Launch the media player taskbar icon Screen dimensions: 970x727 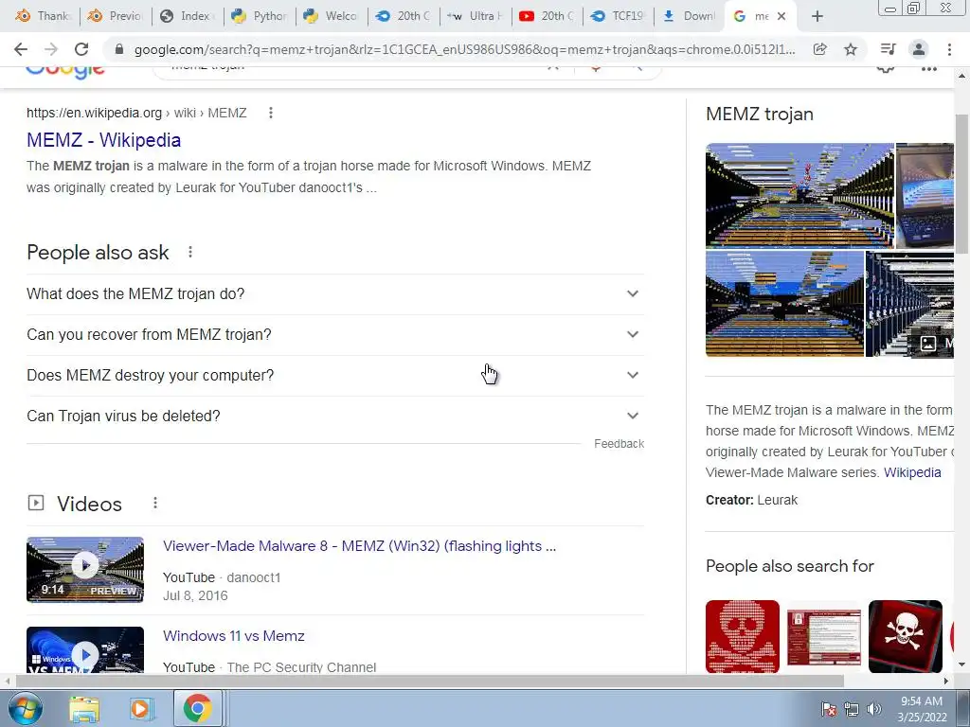point(141,708)
